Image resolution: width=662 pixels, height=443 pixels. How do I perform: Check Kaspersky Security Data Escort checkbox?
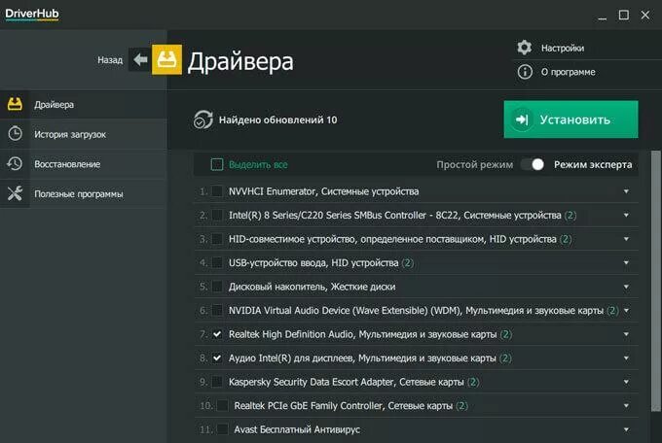(217, 382)
